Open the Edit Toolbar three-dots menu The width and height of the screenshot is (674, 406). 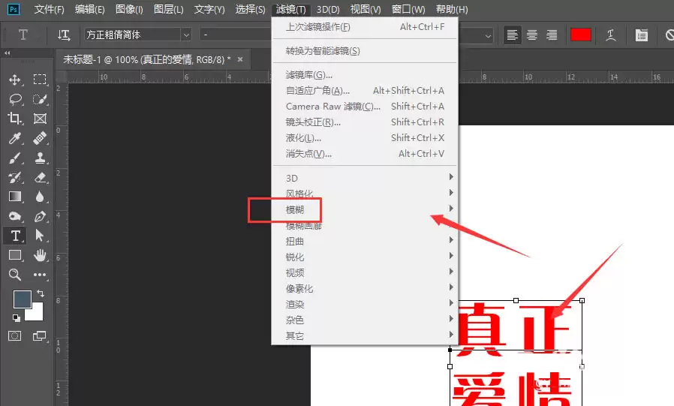click(40, 275)
